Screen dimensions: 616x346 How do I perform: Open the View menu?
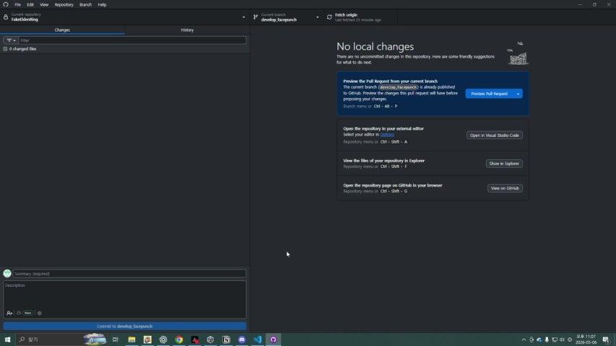[44, 5]
